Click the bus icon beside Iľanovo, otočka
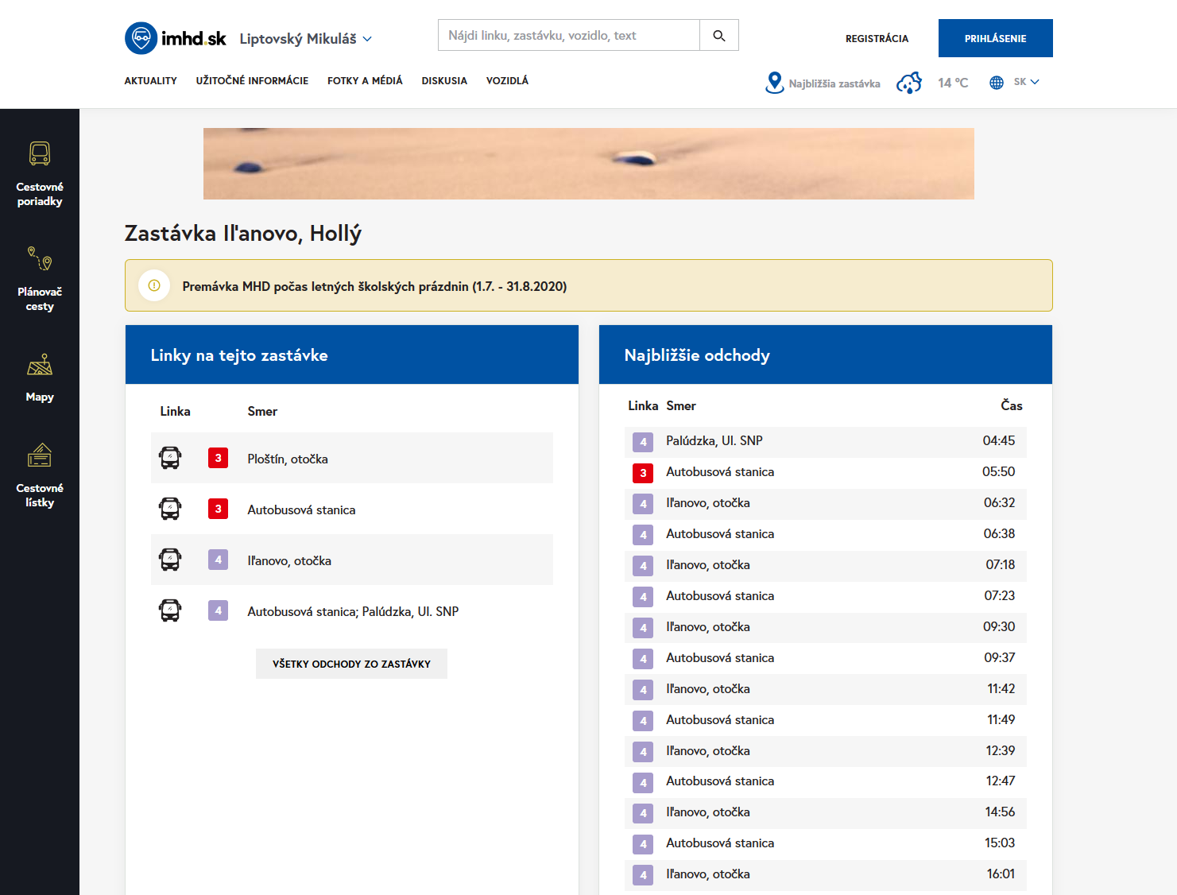Screen dimensions: 1177x895 coord(170,560)
